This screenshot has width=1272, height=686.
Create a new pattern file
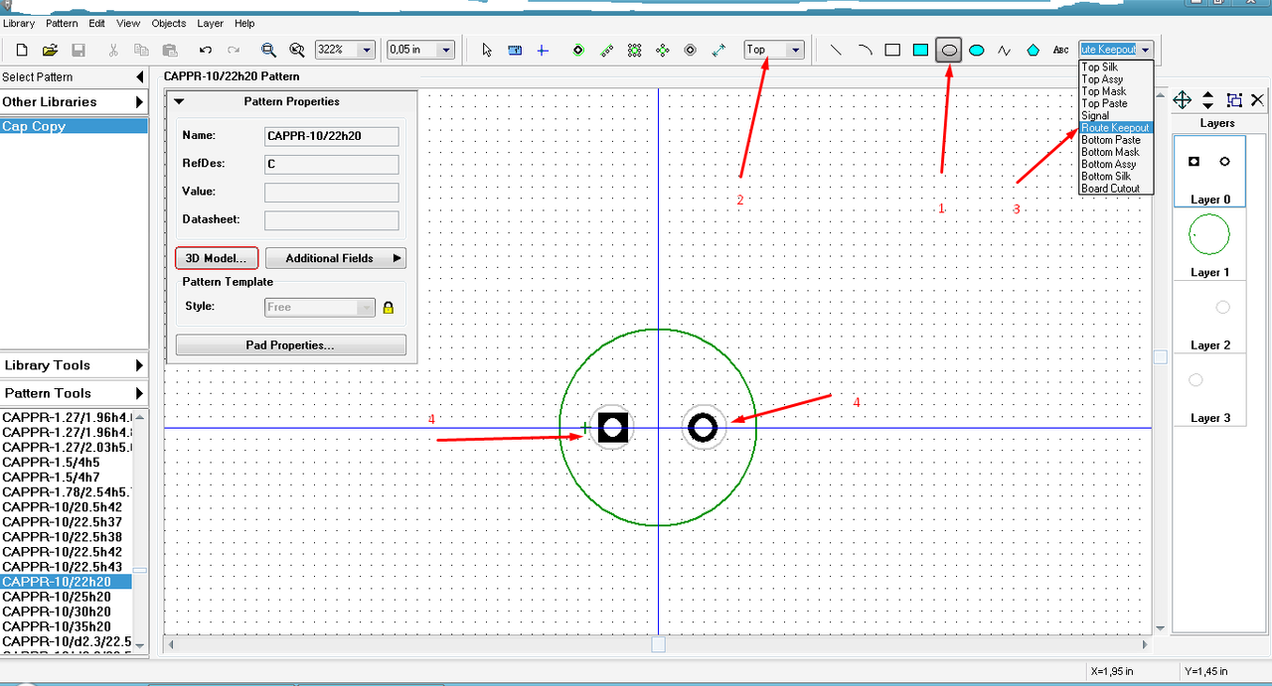[x=21, y=50]
